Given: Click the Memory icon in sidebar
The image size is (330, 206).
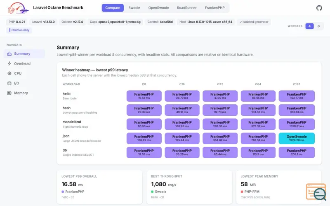Looking at the screenshot, I should pos(9,93).
